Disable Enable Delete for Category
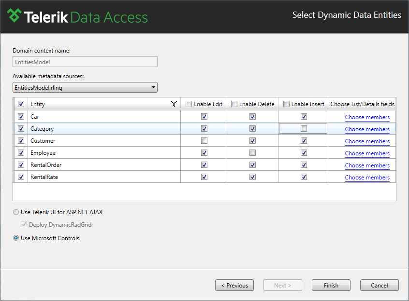This screenshot has height=301, width=409. 252,128
